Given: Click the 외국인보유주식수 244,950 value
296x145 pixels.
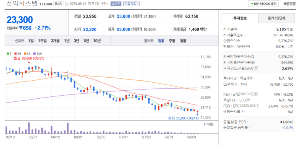Looking at the screenshot, I should point(287,63).
